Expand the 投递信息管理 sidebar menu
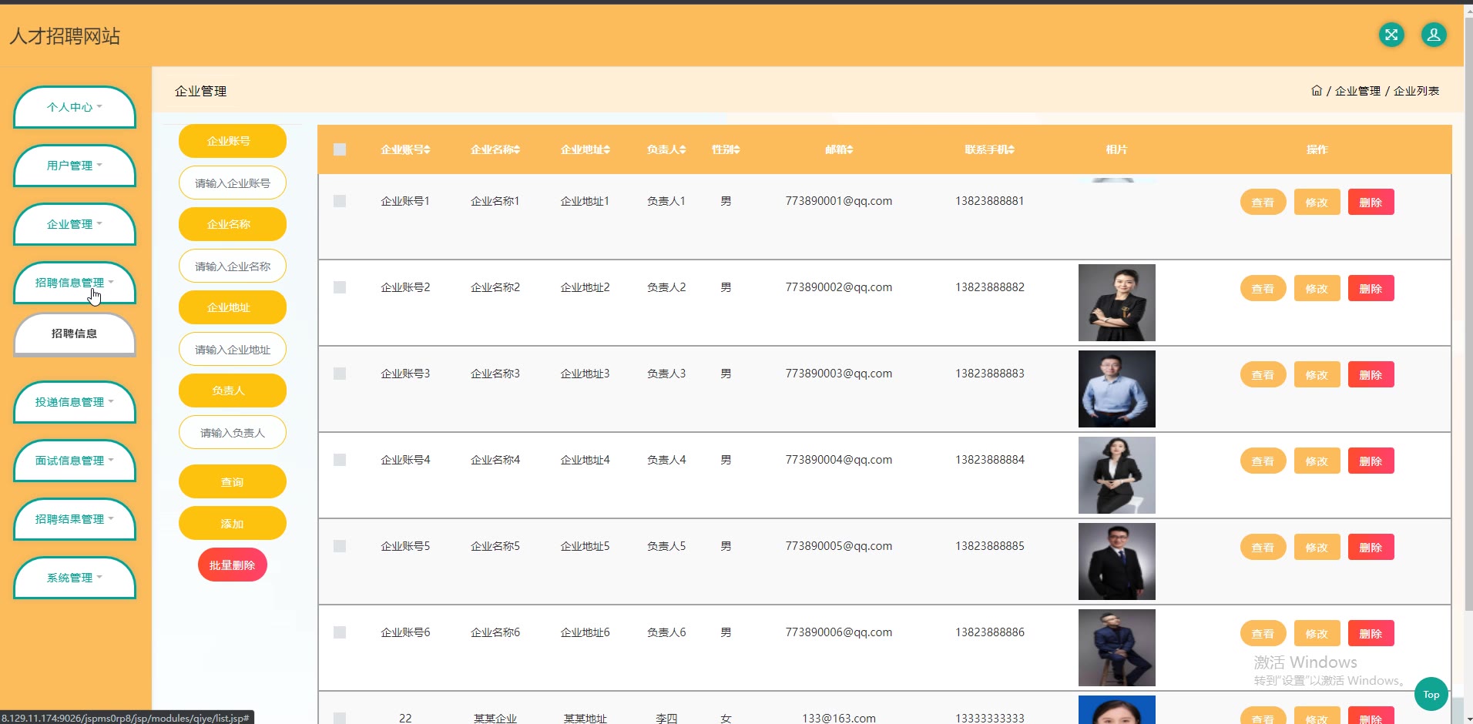1473x724 pixels. (75, 402)
